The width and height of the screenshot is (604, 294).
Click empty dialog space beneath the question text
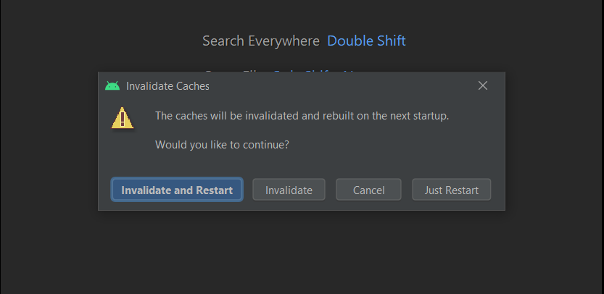pyautogui.click(x=302, y=164)
